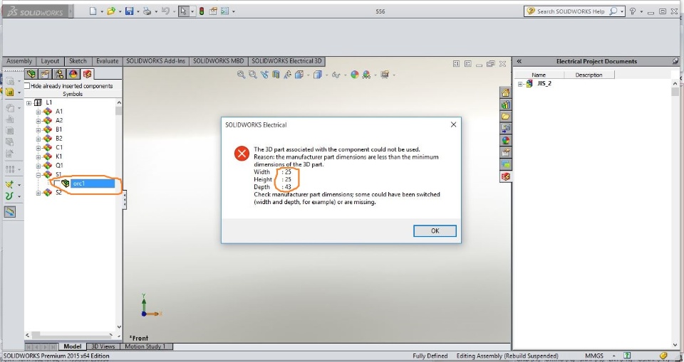Collapse Electrical Project Documents pane chevron
Screen dimensions: 684x362
pos(519,61)
